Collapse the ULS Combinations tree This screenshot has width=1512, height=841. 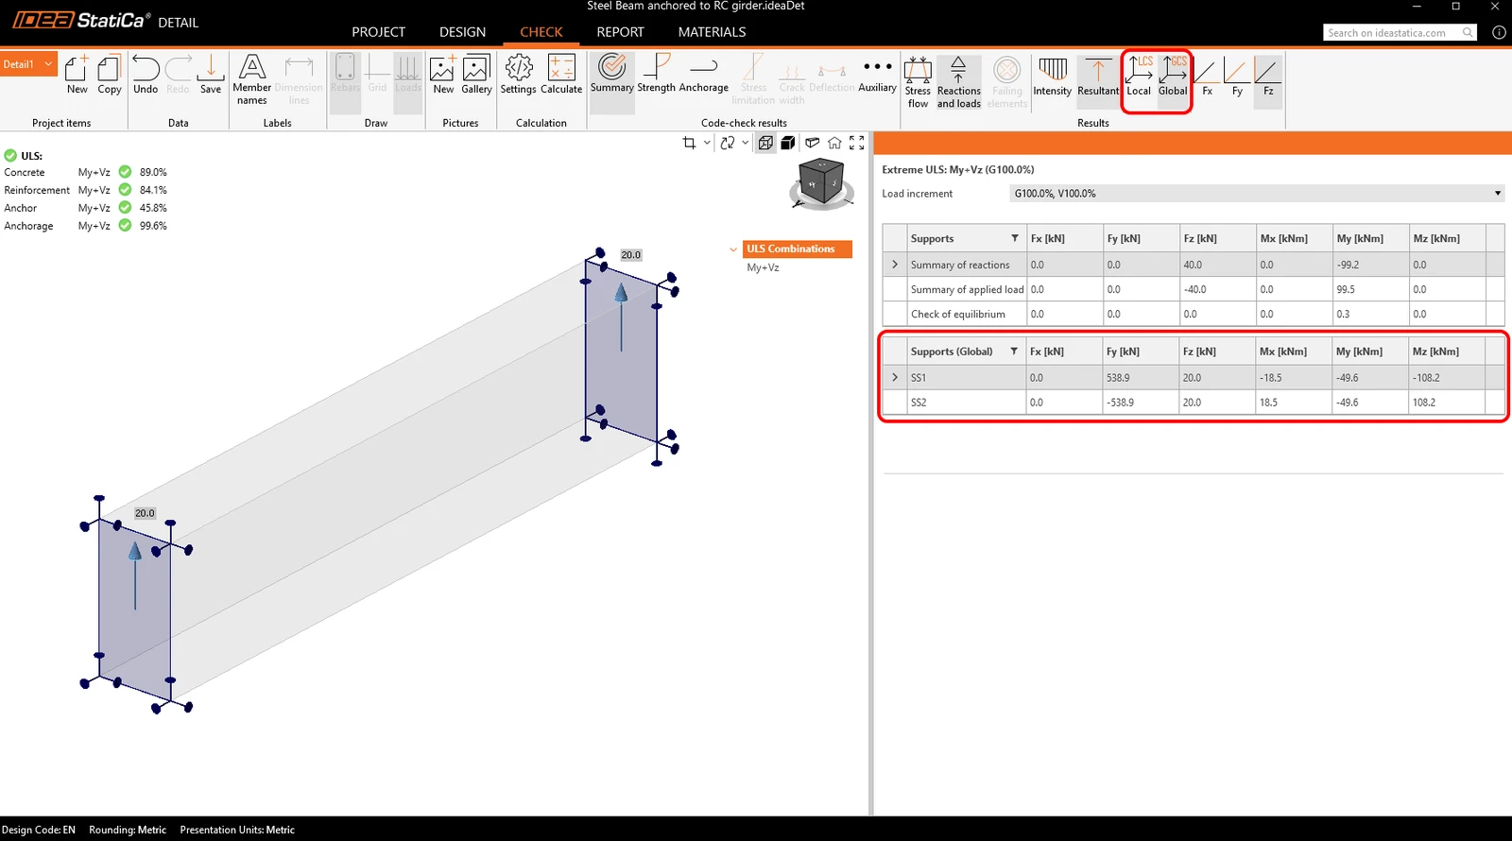pos(733,249)
